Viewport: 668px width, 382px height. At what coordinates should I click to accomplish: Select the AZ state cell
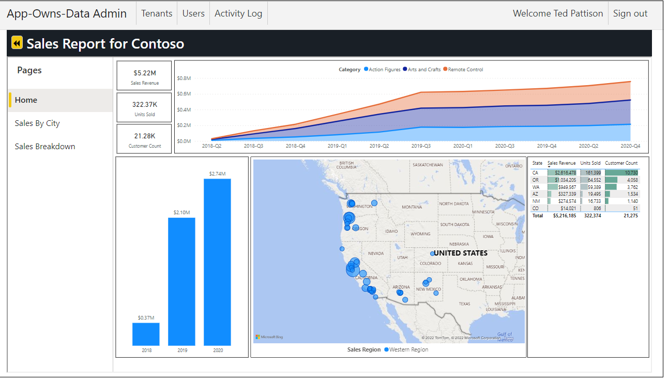[x=535, y=194]
